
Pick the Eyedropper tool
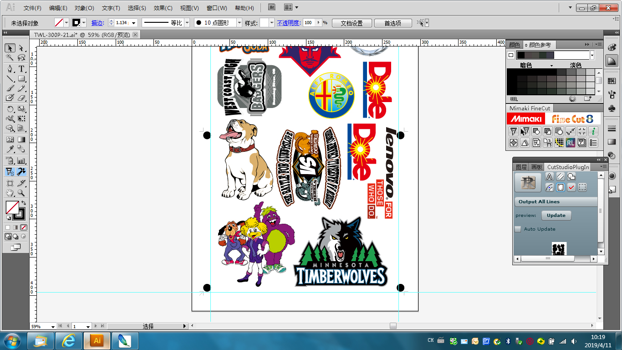tap(10, 149)
